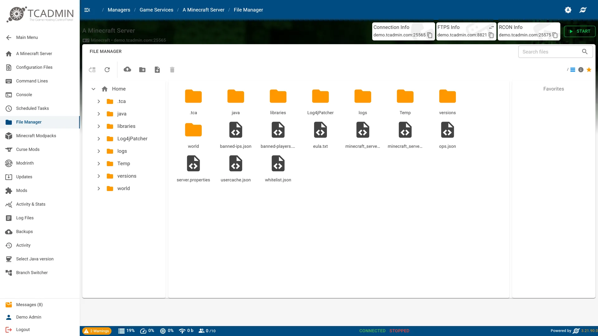Open Configuration Files in sidebar
The image size is (598, 336).
point(40,67)
